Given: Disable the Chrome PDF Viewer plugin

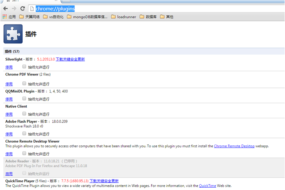Looking at the screenshot, I should pos(9,84).
